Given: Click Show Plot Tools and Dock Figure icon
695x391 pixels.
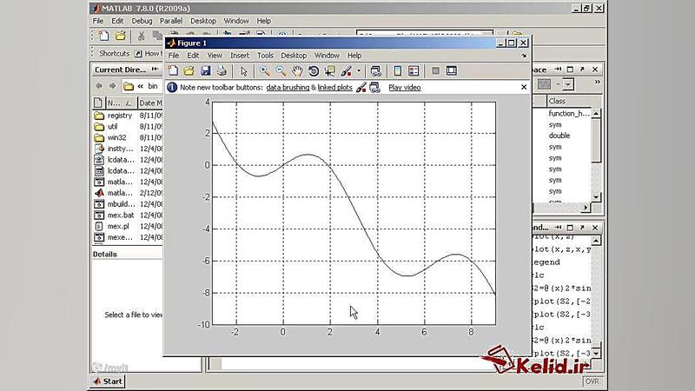Looking at the screenshot, I should [x=452, y=71].
